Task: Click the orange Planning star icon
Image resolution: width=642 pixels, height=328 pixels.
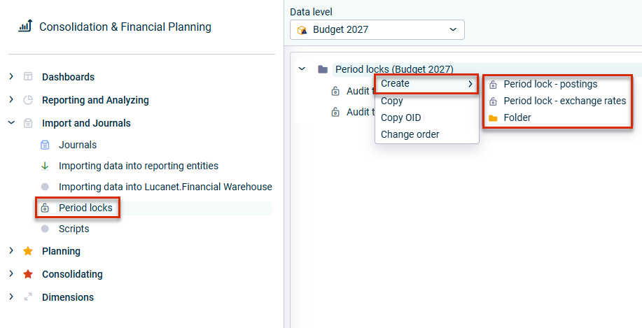Action: [28, 251]
